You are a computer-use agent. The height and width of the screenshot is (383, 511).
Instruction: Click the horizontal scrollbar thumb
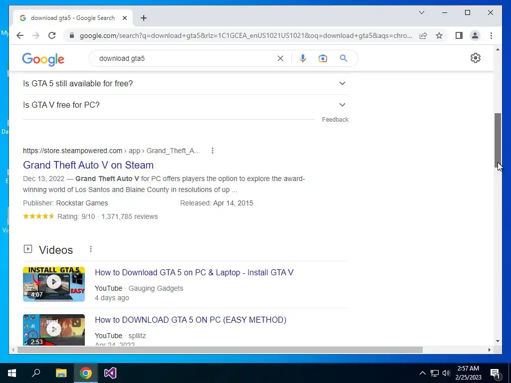click(x=220, y=350)
